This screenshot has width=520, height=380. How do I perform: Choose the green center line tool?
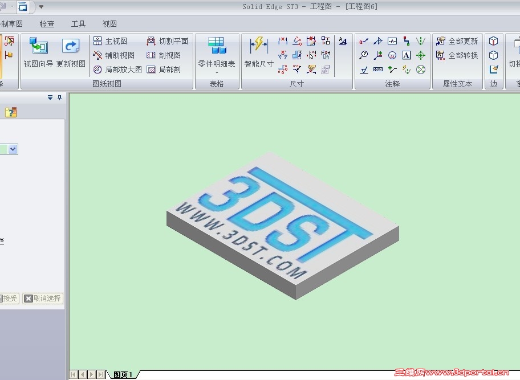coord(421,41)
